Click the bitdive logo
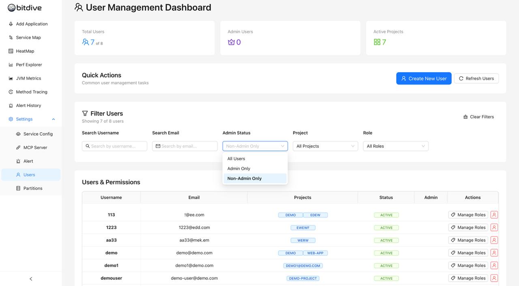The width and height of the screenshot is (519, 286). 25,7
